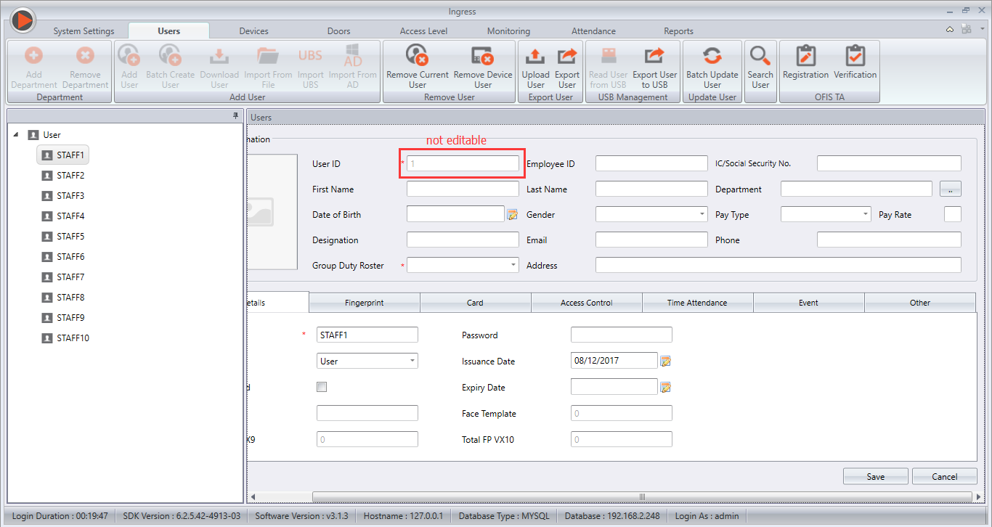Image resolution: width=992 pixels, height=527 pixels.
Task: Open the Date of Birth calendar picker
Action: [x=512, y=214]
